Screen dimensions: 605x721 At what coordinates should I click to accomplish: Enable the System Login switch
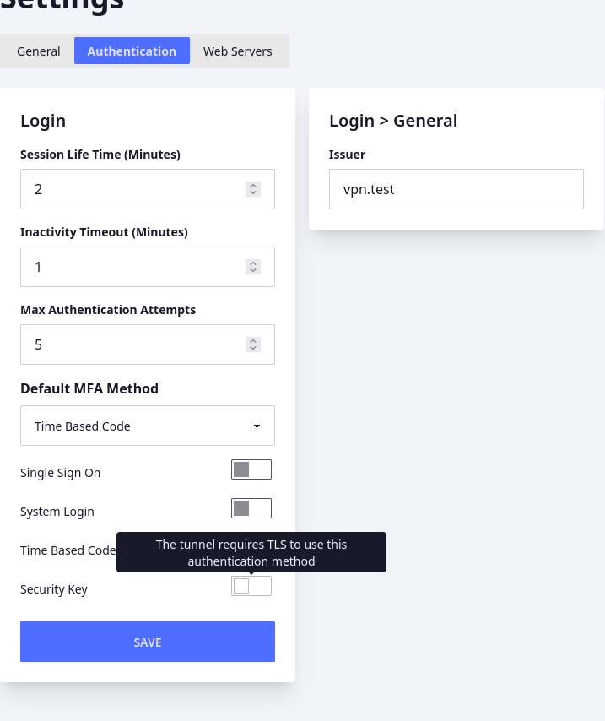251,508
